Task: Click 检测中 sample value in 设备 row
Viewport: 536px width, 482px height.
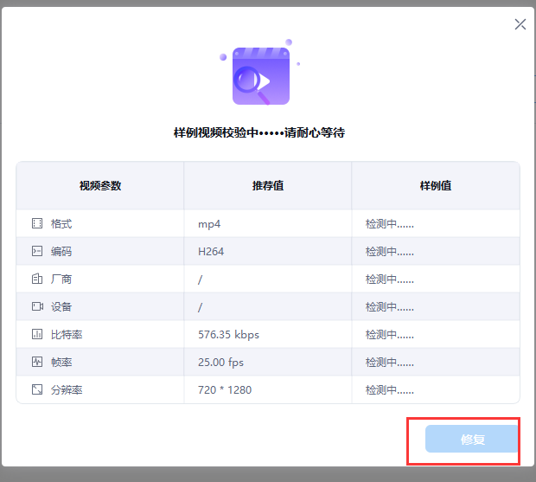Action: click(x=390, y=307)
